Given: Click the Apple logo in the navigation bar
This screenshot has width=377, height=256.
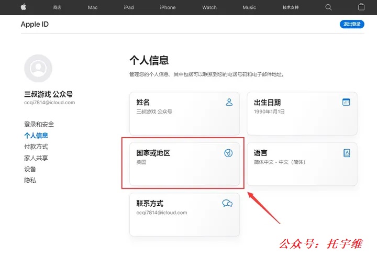Looking at the screenshot, I should point(24,7).
